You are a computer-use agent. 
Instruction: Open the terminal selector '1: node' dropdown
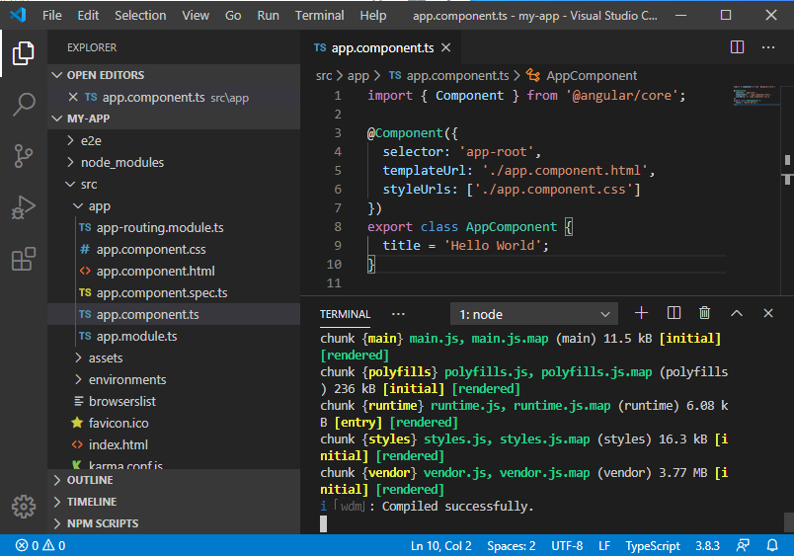(x=533, y=314)
